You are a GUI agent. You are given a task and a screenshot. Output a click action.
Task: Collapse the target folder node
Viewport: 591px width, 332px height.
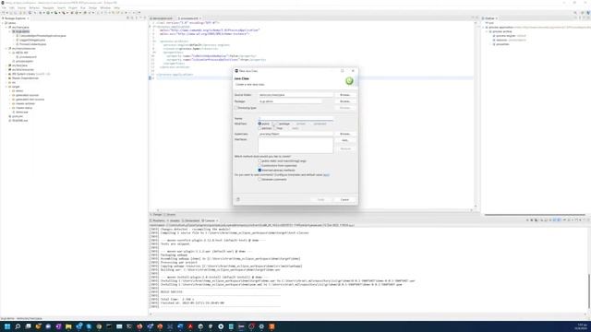pos(6,87)
